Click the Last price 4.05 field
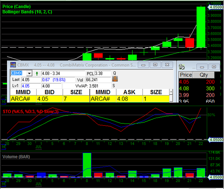 tap(30, 80)
